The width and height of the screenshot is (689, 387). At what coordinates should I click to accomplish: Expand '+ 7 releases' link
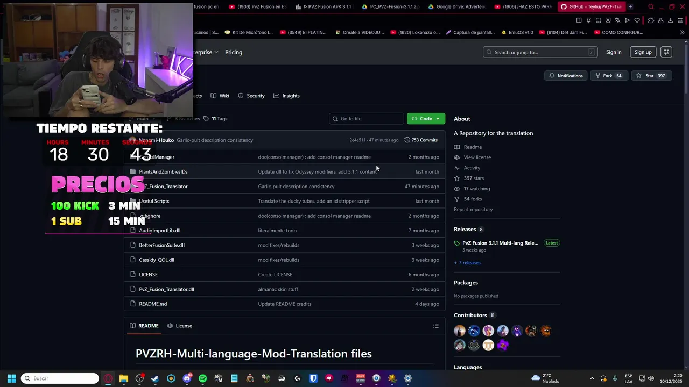467,263
